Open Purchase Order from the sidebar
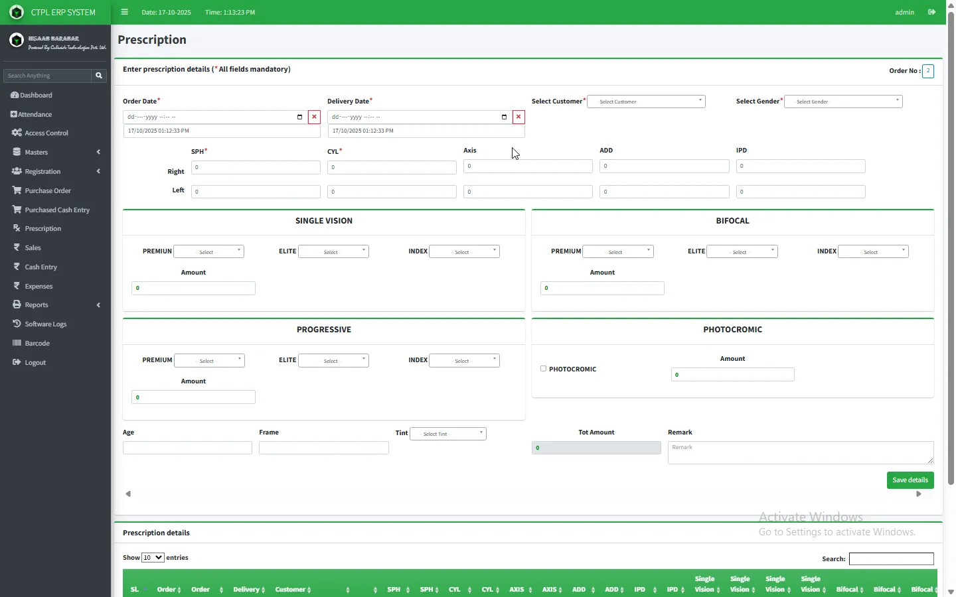 48,191
